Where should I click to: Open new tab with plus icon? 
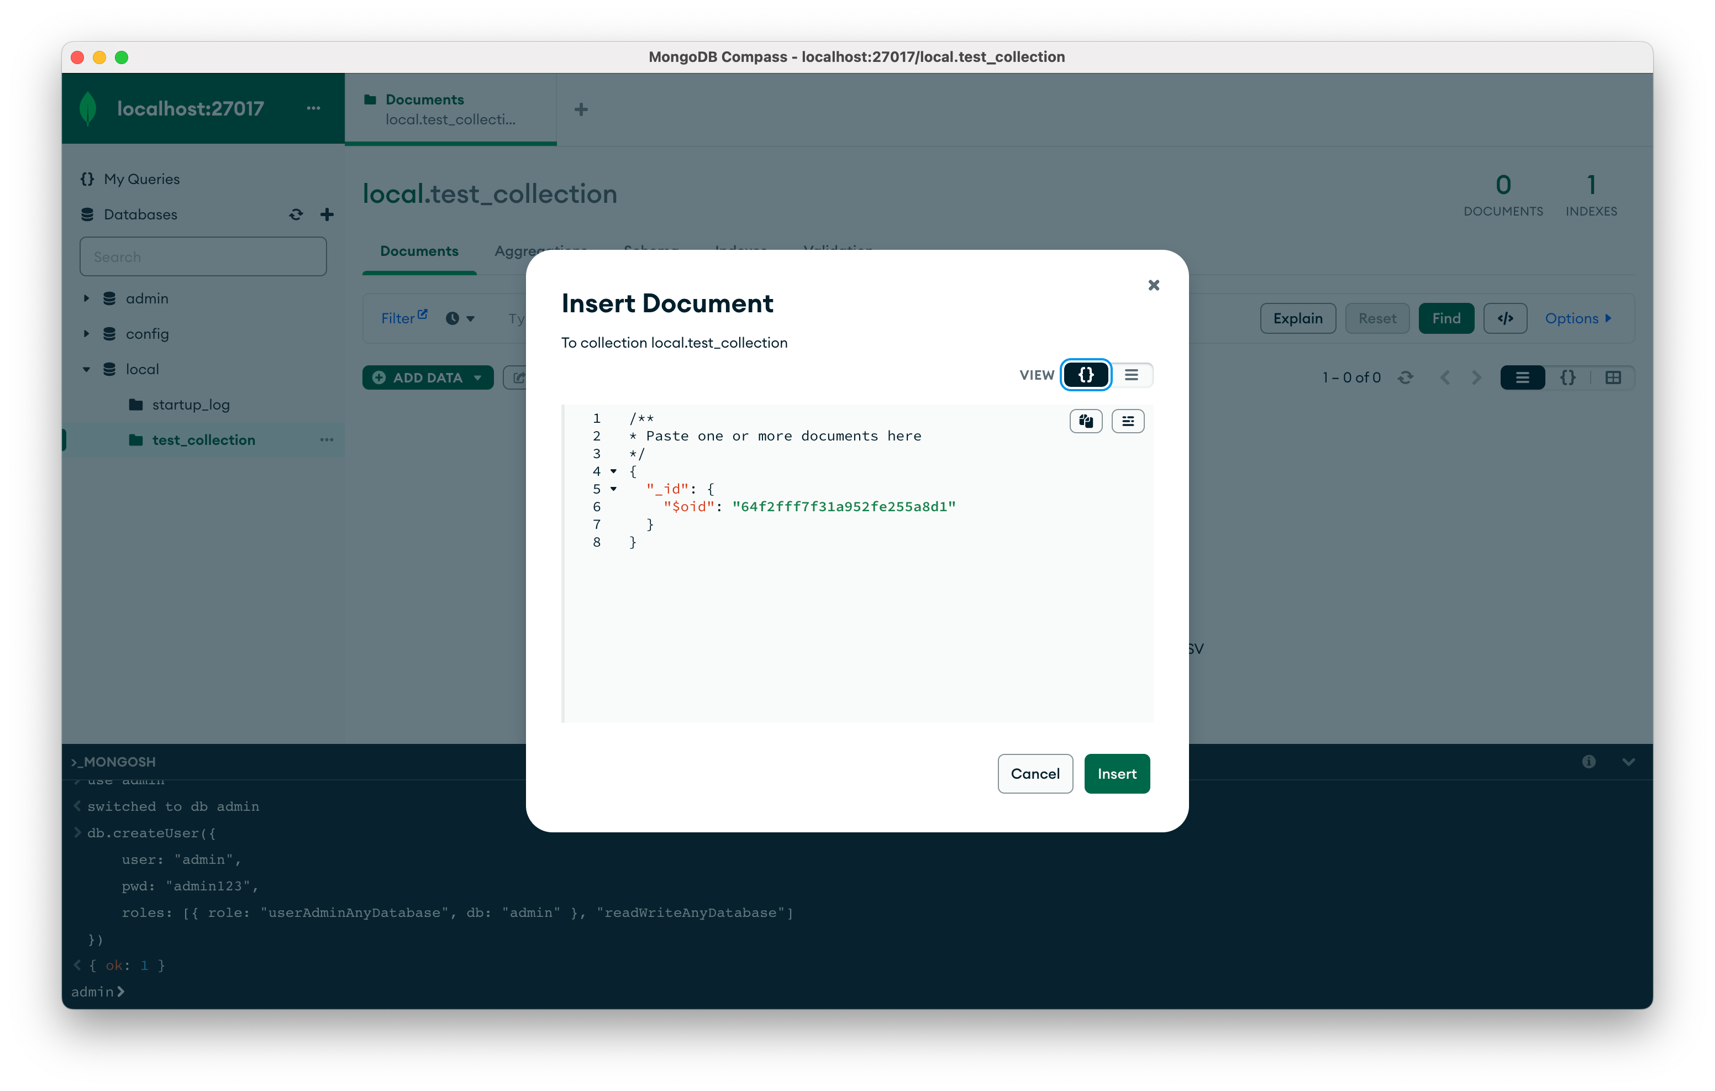[x=581, y=110]
